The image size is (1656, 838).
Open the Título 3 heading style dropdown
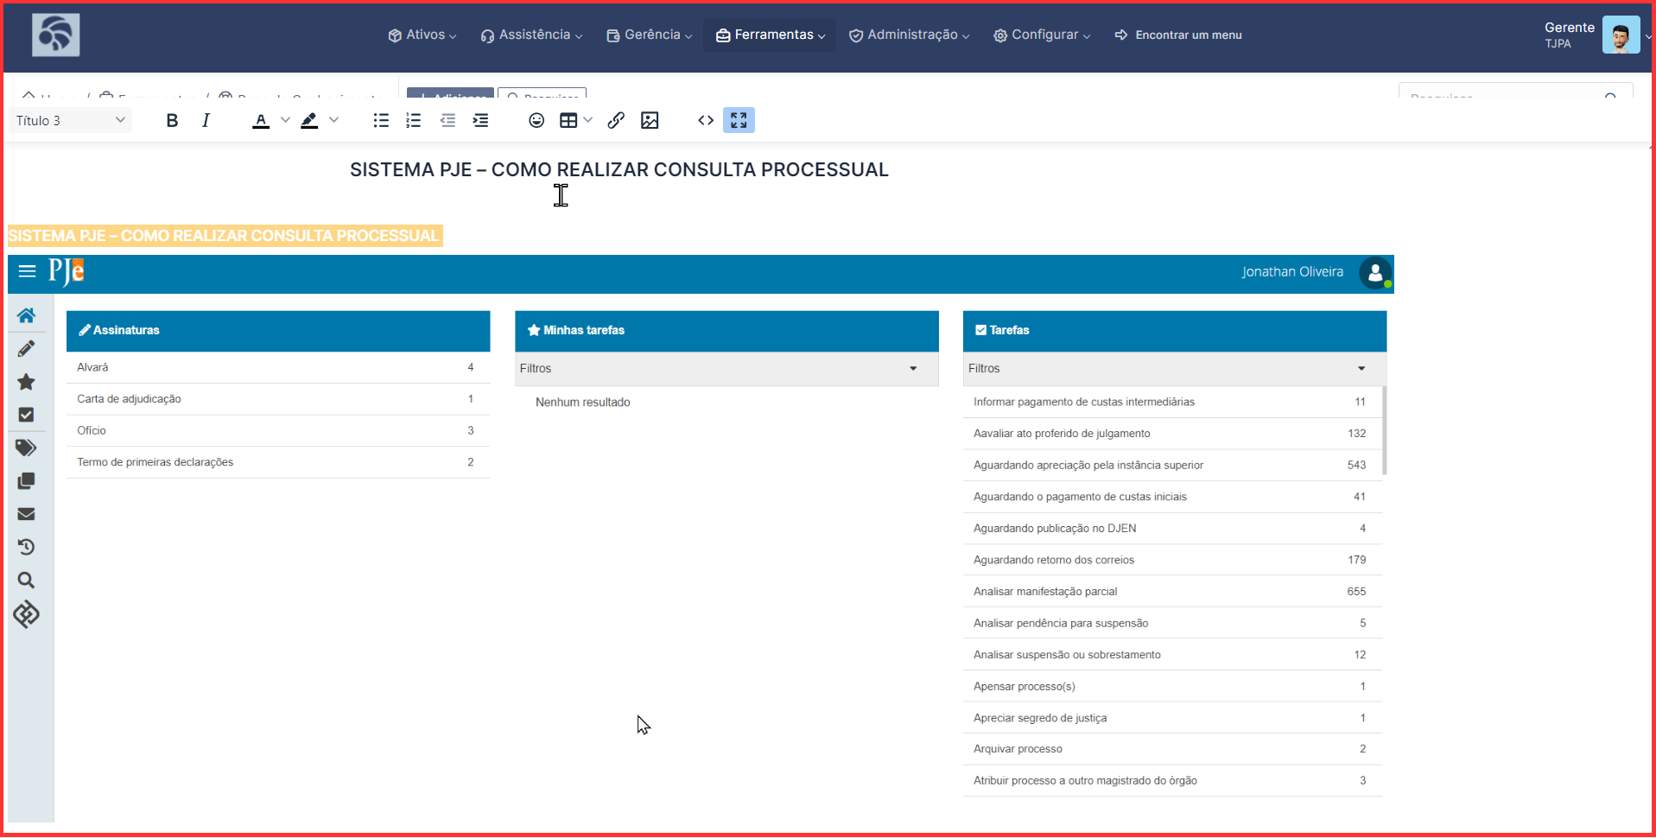coord(71,121)
